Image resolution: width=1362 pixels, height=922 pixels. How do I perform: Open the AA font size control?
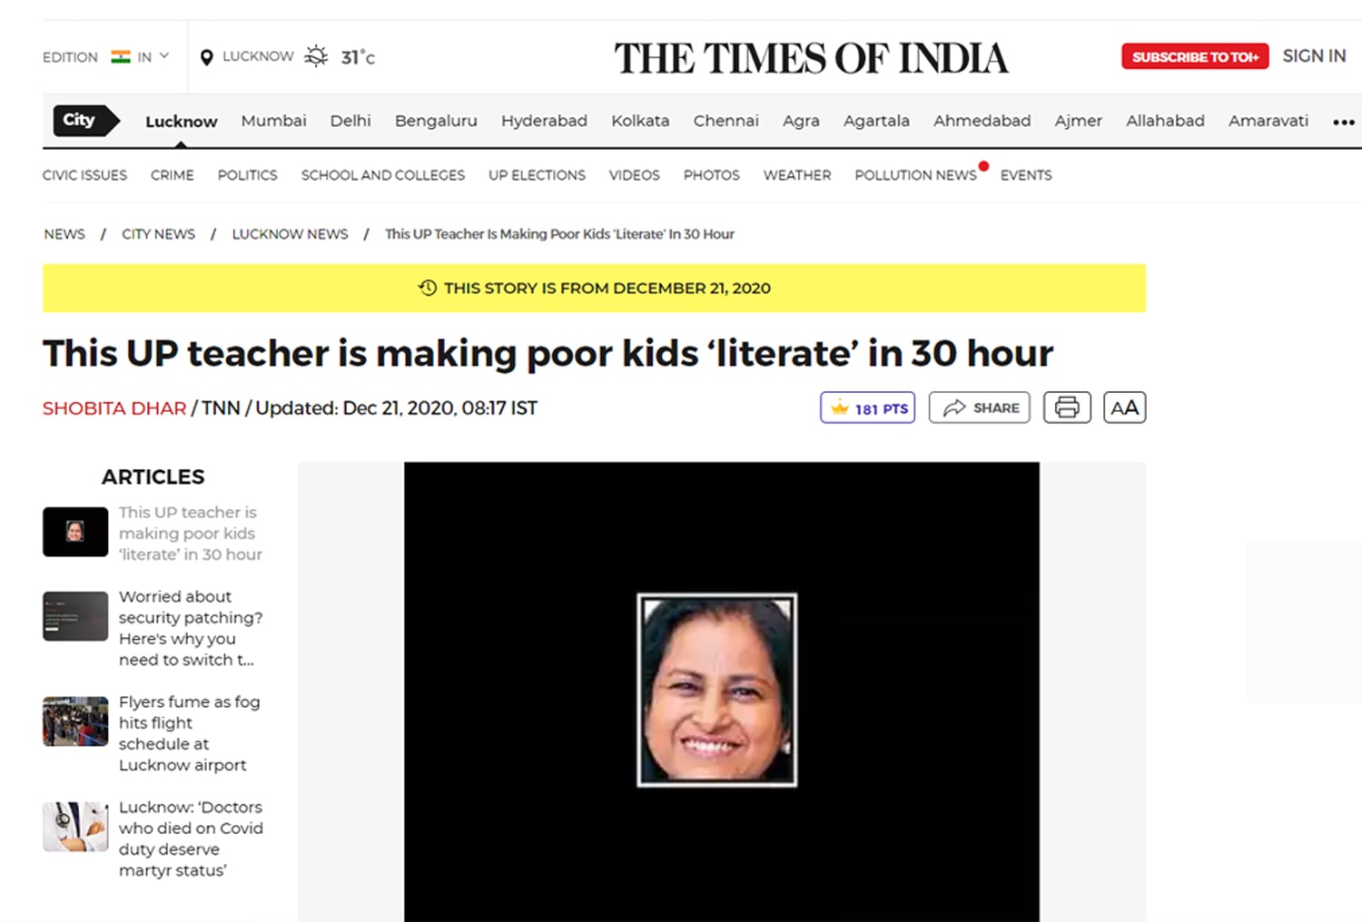point(1124,407)
